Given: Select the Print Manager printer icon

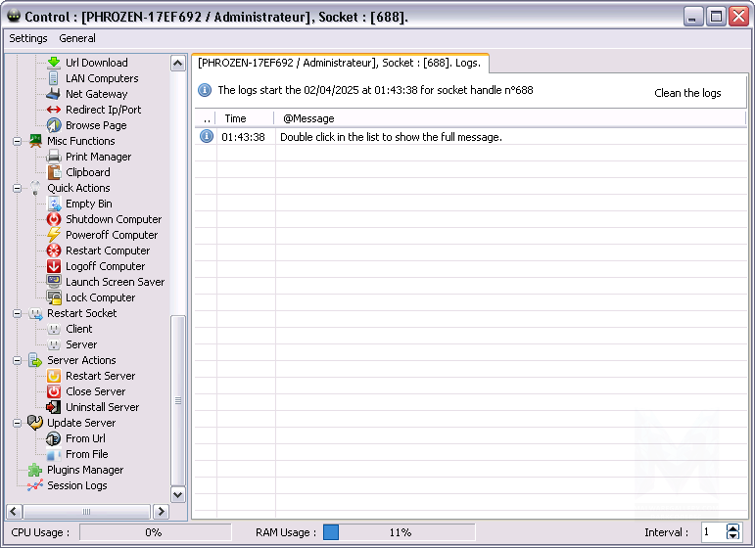Looking at the screenshot, I should [54, 157].
